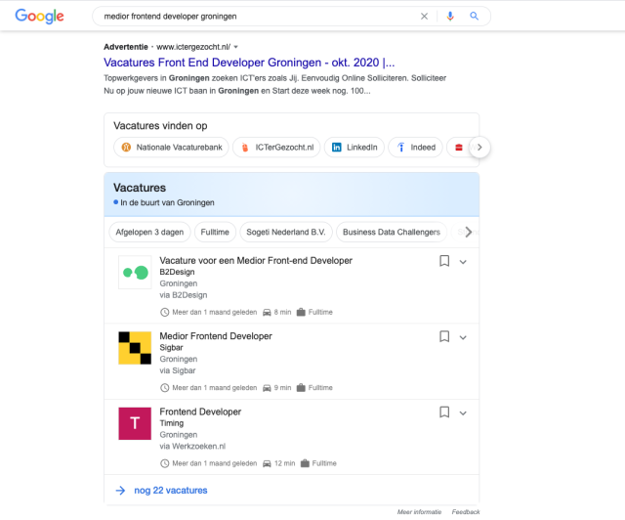Open the Google logo homepage link

click(x=39, y=16)
